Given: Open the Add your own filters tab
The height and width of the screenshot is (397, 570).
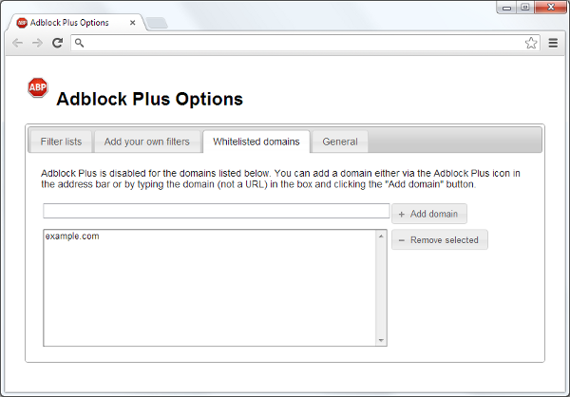Looking at the screenshot, I should click(x=146, y=142).
